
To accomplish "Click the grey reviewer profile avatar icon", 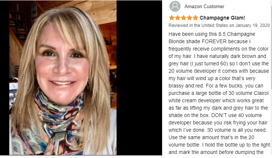I will click(175, 6).
